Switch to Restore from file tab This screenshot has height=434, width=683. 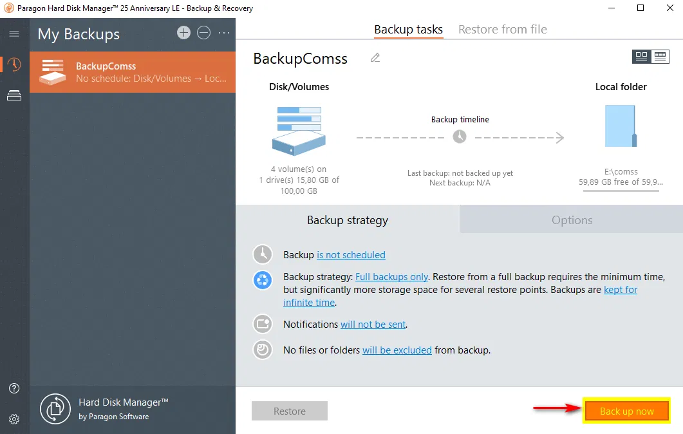point(502,29)
